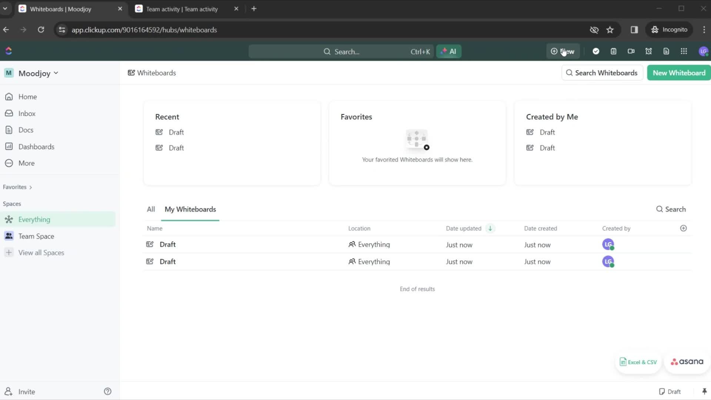
Task: Click the Search Whiteboards button
Action: tap(602, 73)
